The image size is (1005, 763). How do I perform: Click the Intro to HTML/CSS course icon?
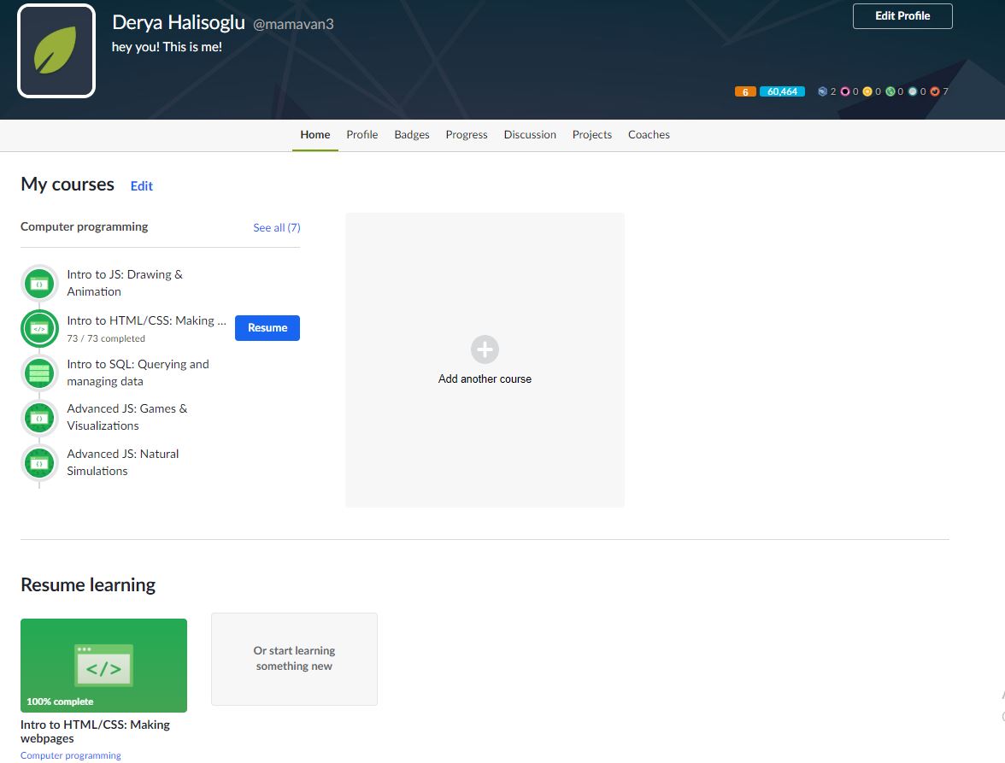pyautogui.click(x=39, y=329)
